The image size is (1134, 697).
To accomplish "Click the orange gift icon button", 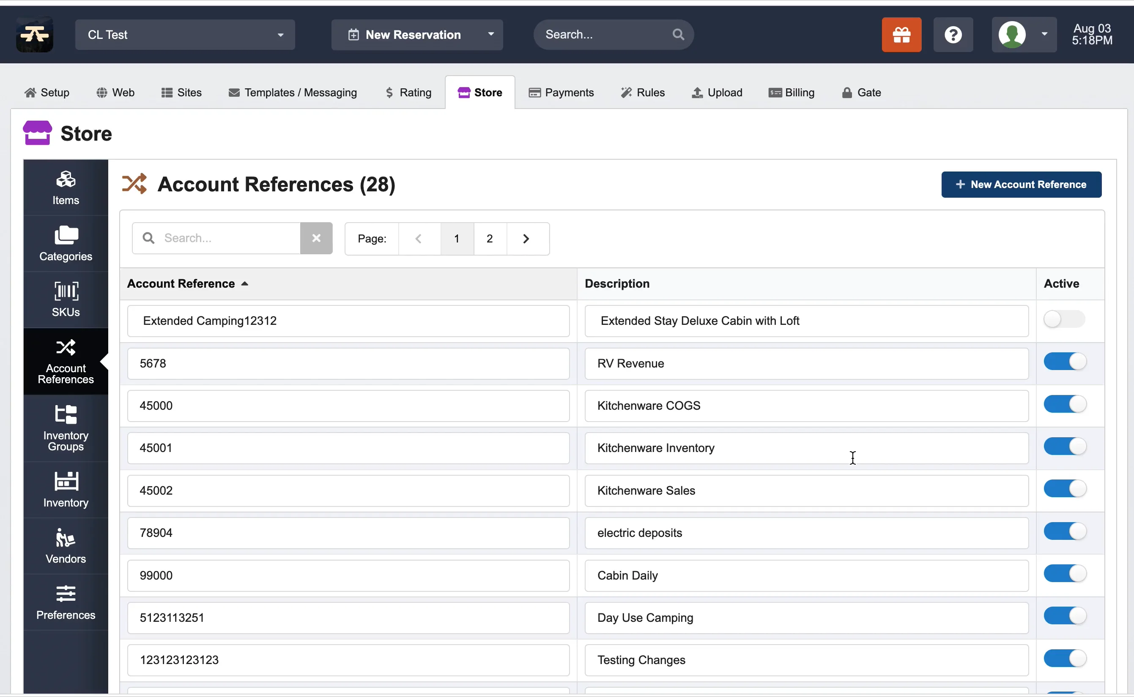I will pyautogui.click(x=901, y=35).
